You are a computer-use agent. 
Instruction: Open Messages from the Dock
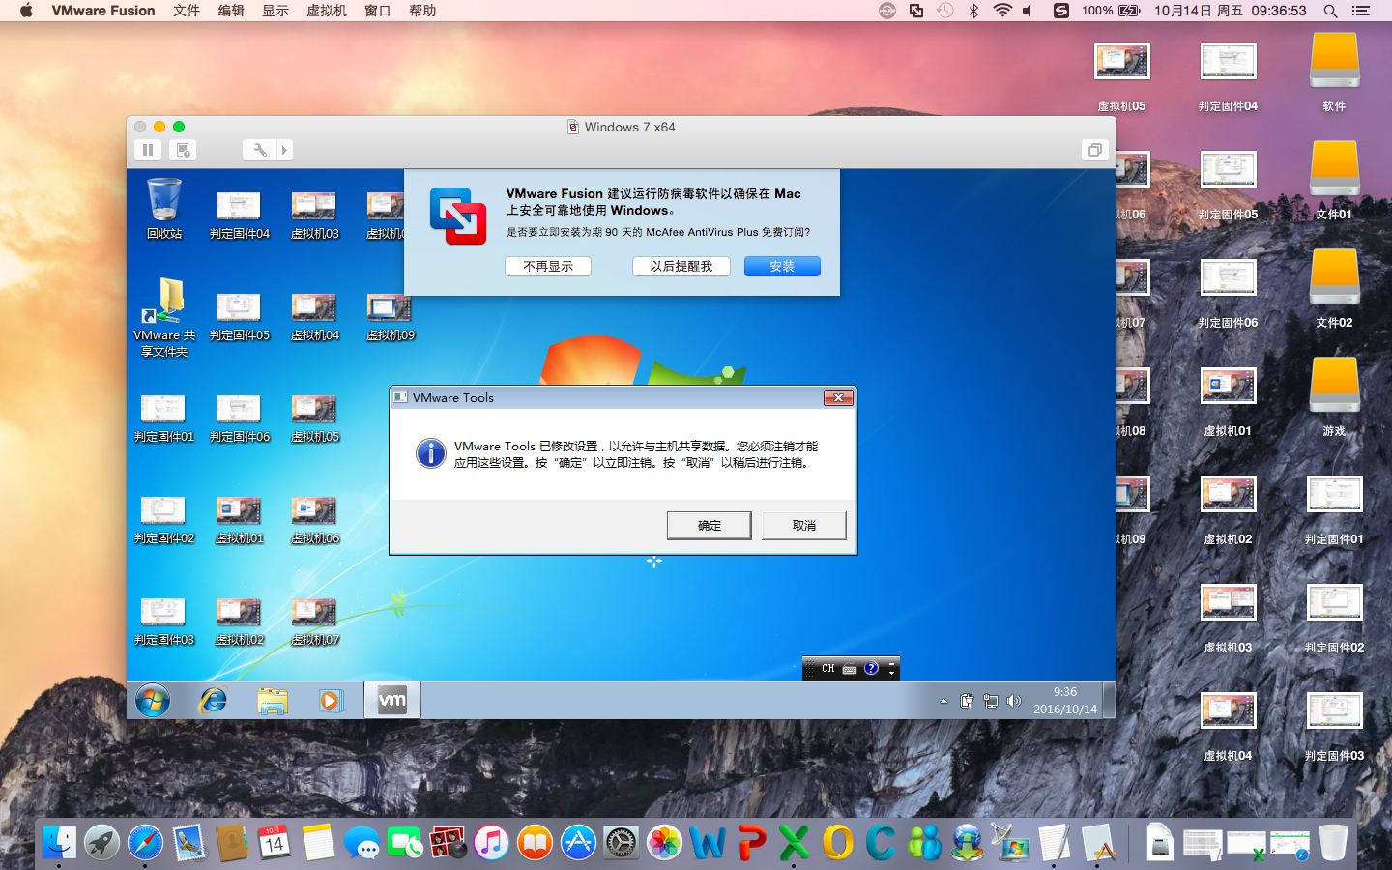(362, 843)
